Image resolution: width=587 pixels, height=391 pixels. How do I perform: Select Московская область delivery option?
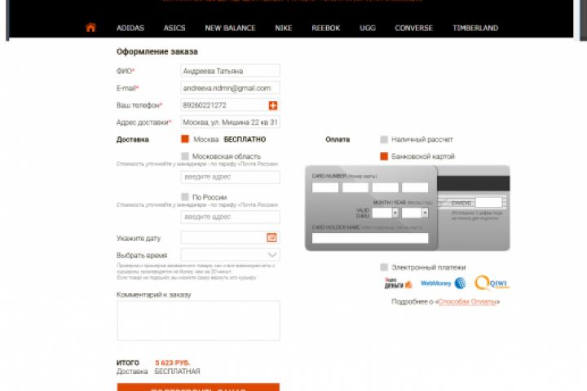[185, 156]
